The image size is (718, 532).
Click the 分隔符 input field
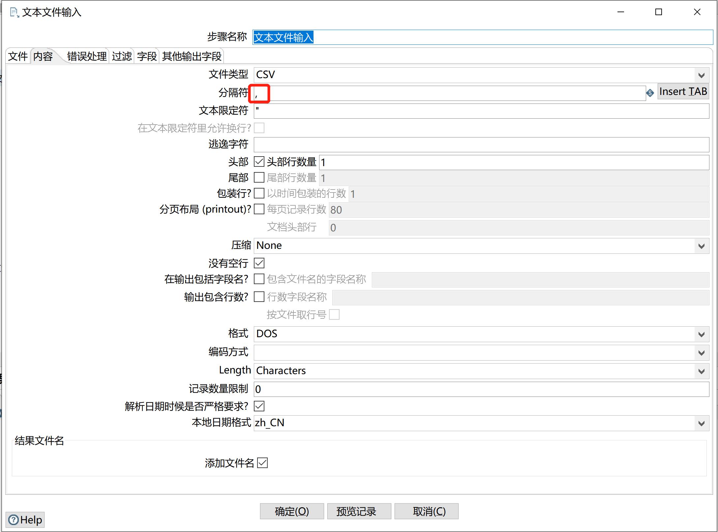[x=450, y=93]
